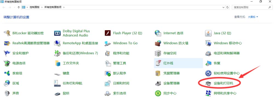The height and width of the screenshot is (99, 274).
Task: Open the Realtek高清晰音频管理器 icon
Action: click(x=7, y=43)
